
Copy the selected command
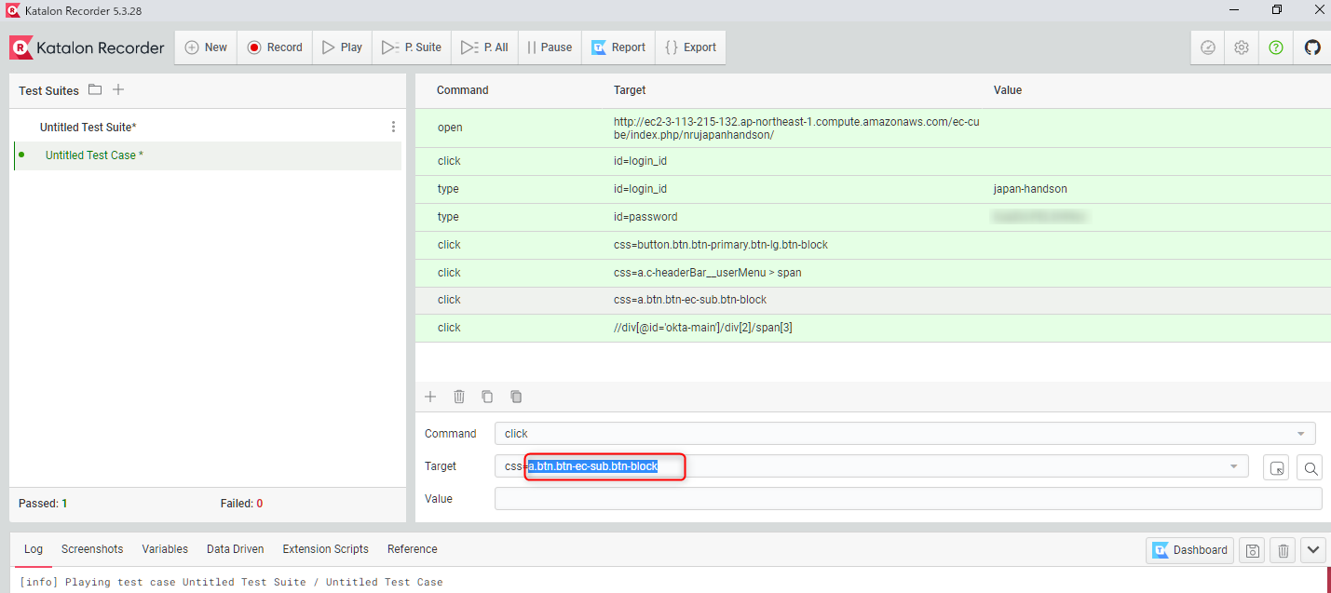tap(487, 397)
